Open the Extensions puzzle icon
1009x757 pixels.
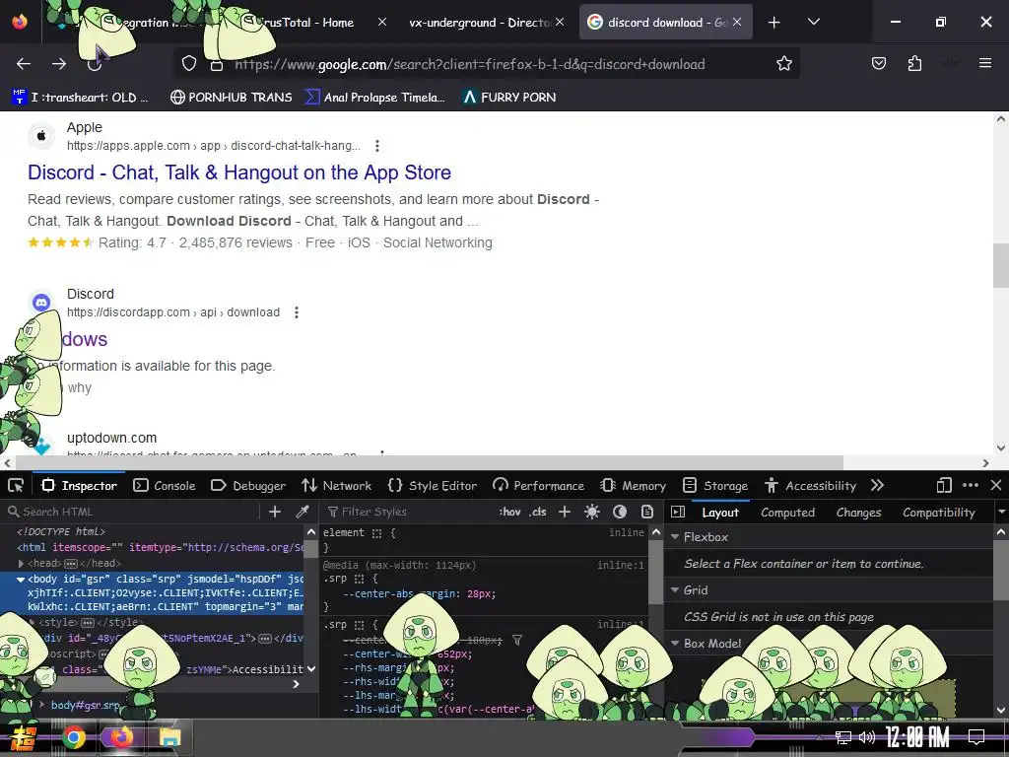click(x=914, y=63)
